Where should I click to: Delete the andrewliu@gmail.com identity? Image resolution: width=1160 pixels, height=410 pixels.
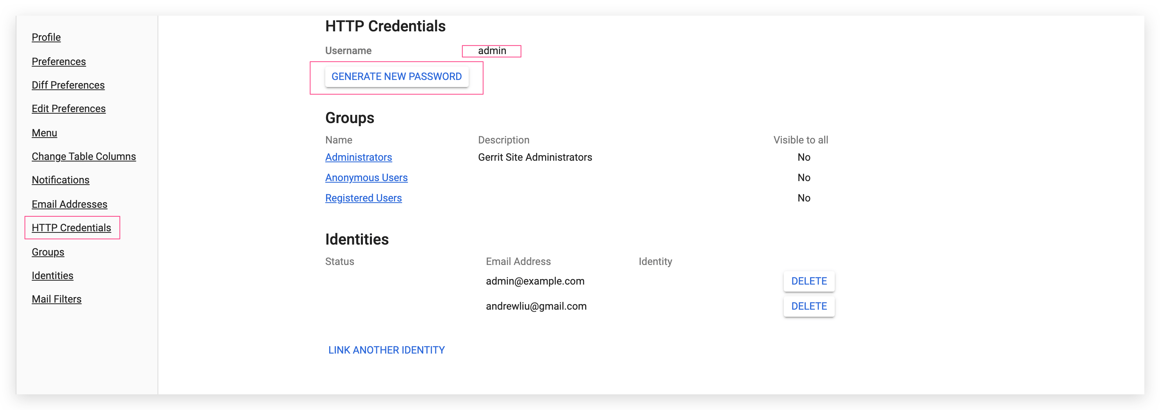pos(809,307)
